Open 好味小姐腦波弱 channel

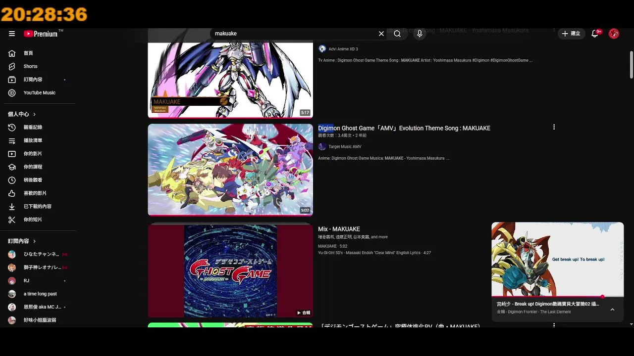pos(40,320)
